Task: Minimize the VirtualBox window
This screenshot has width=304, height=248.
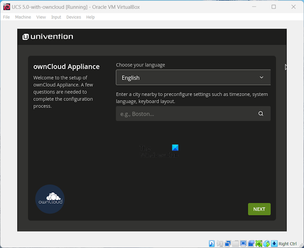Action: [x=254, y=7]
